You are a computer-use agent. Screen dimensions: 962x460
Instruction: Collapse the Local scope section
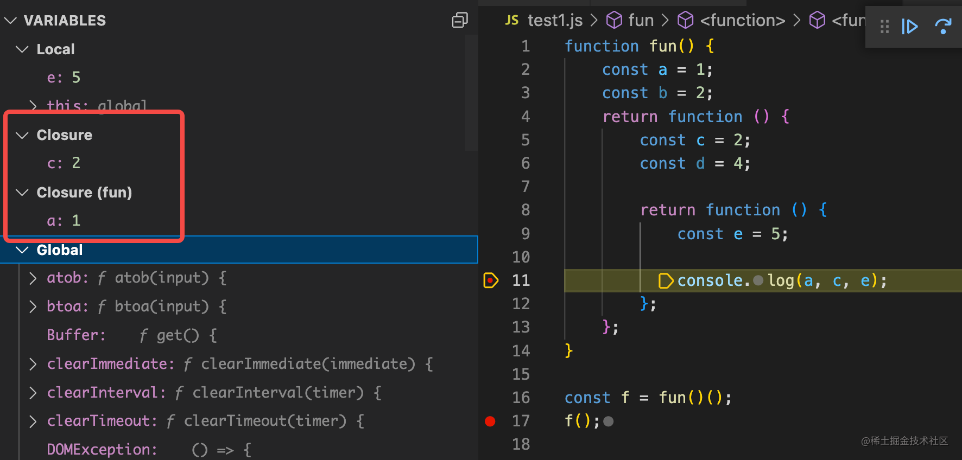22,49
